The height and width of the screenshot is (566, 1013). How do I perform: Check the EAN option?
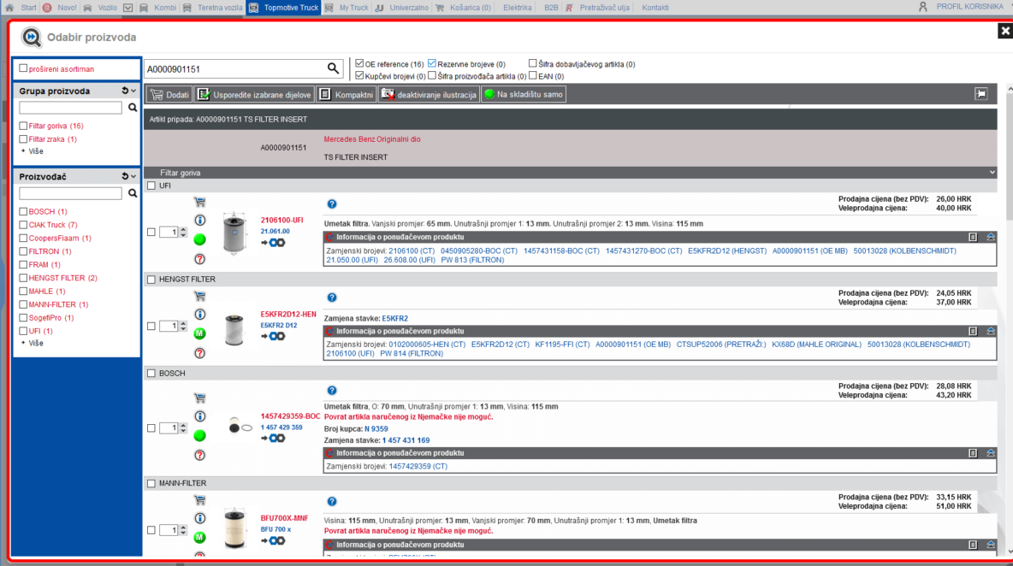532,75
